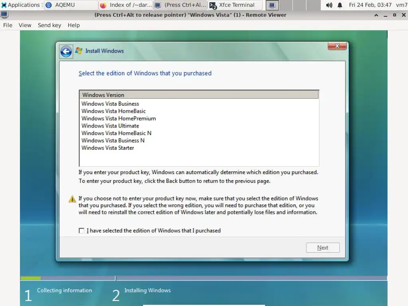408x306 pixels.
Task: Click the vm7 label in the panel
Action: point(402,5)
